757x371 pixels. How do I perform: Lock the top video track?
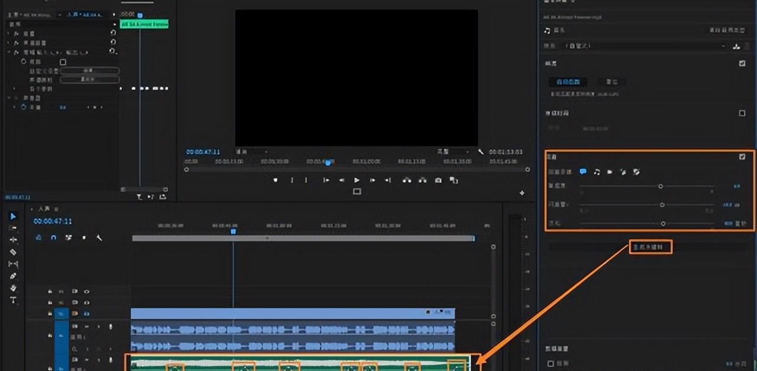50,291
